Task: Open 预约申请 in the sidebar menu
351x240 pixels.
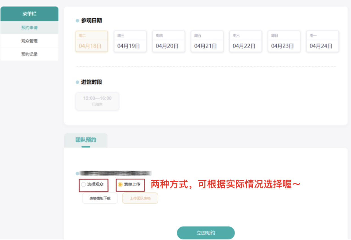Action: pyautogui.click(x=29, y=28)
